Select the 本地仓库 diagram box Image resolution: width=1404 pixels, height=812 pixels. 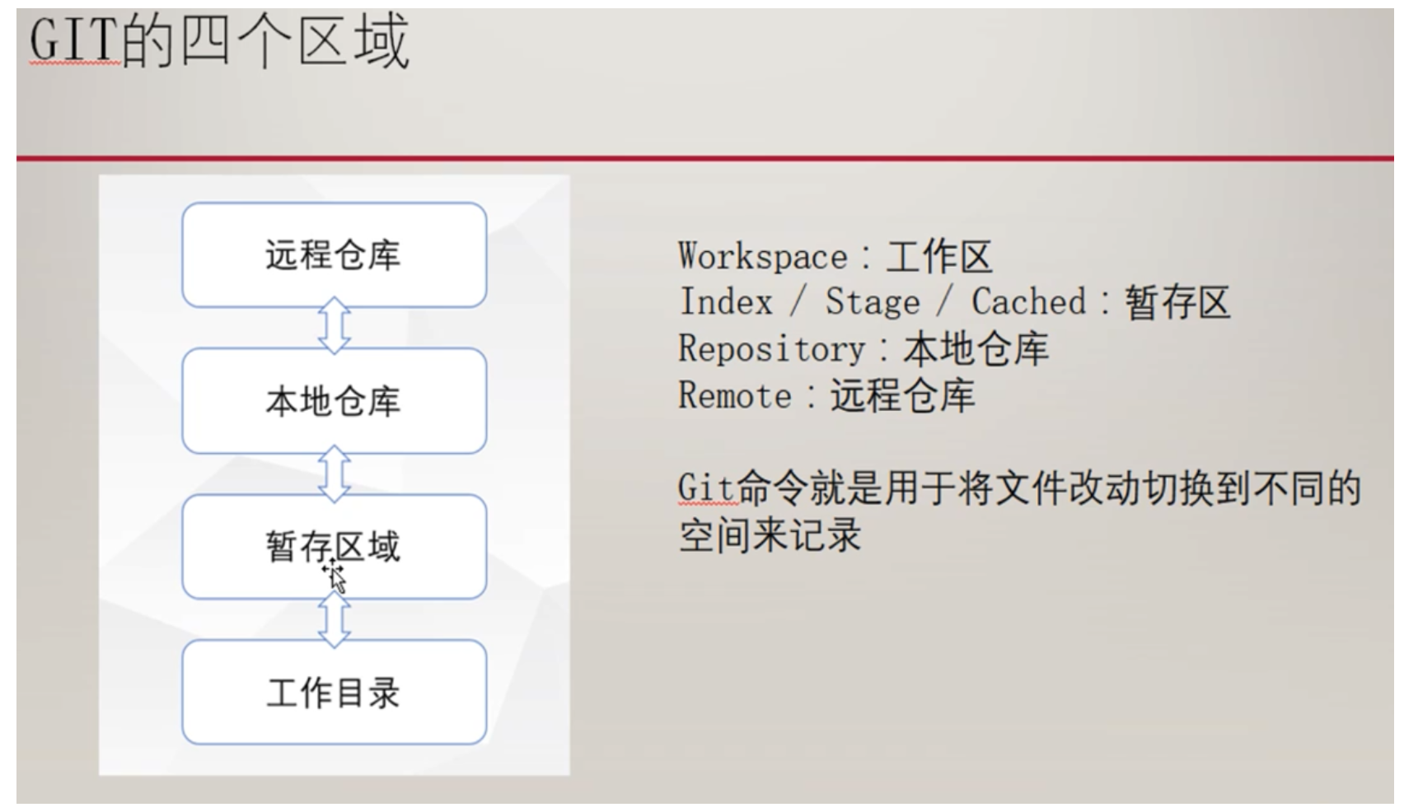point(334,401)
